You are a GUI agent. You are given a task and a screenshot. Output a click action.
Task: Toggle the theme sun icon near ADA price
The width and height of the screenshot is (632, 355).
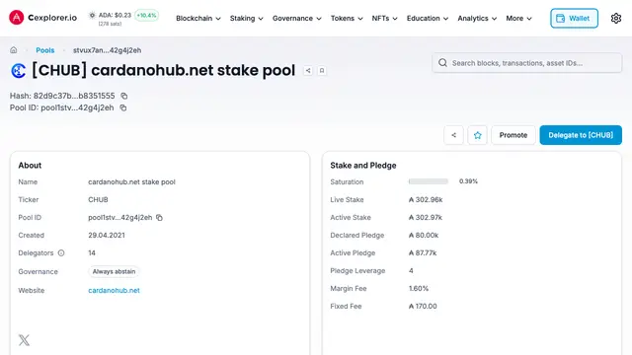[92, 16]
